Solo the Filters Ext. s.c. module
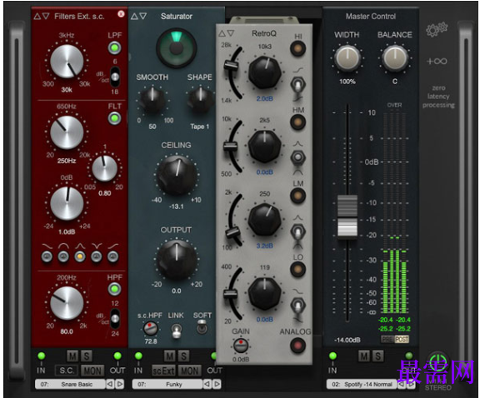490x398 pixels. tap(87, 356)
